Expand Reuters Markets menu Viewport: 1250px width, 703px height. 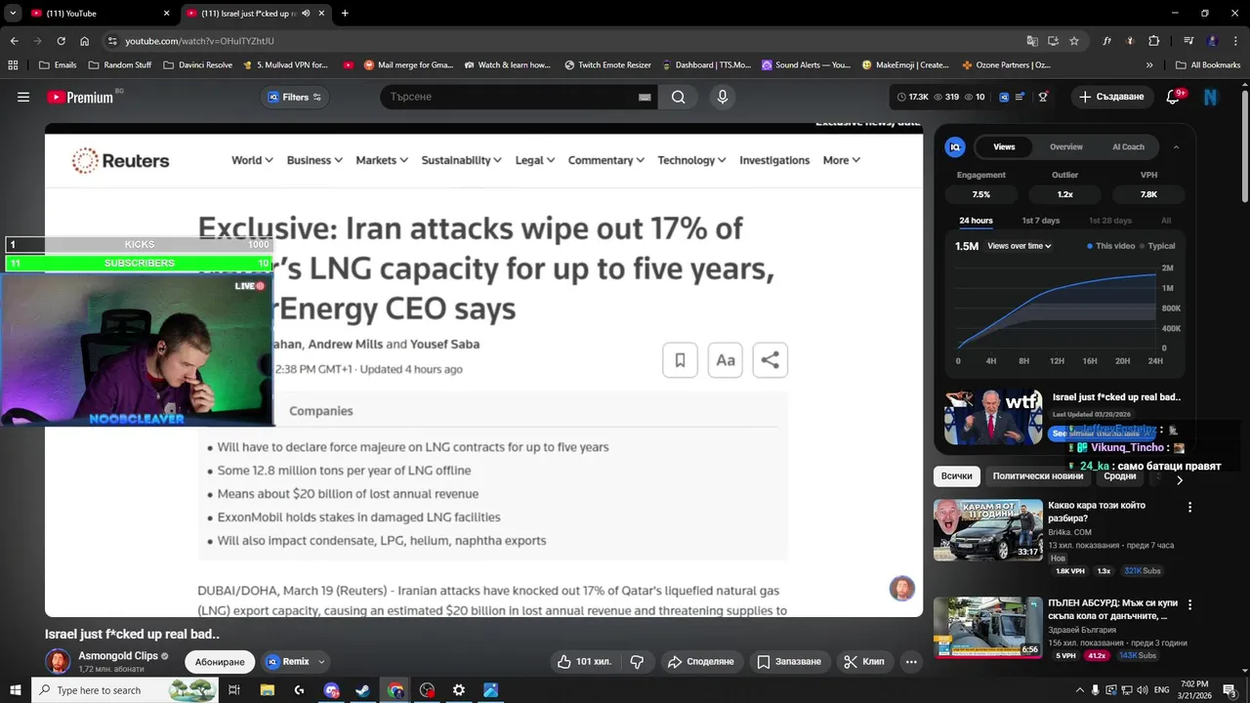(382, 160)
